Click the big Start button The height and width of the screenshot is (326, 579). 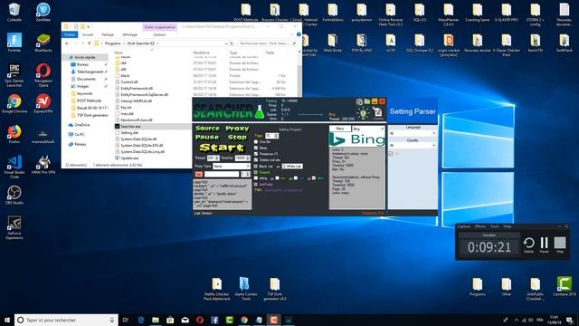coord(222,148)
